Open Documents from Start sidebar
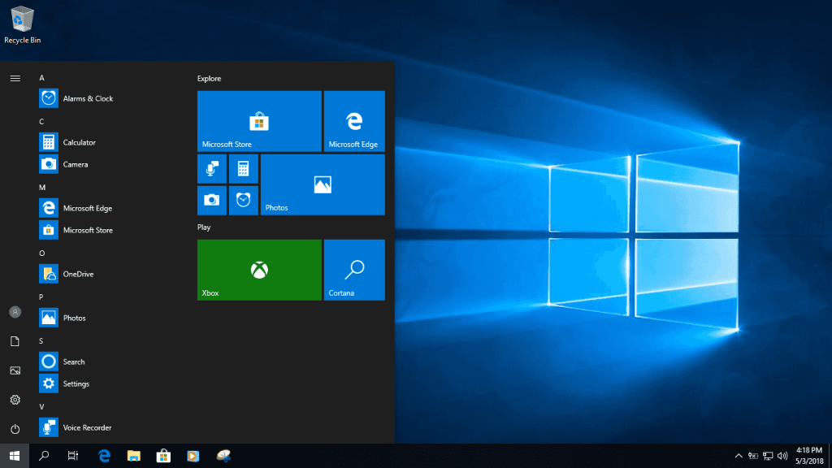 pyautogui.click(x=15, y=341)
